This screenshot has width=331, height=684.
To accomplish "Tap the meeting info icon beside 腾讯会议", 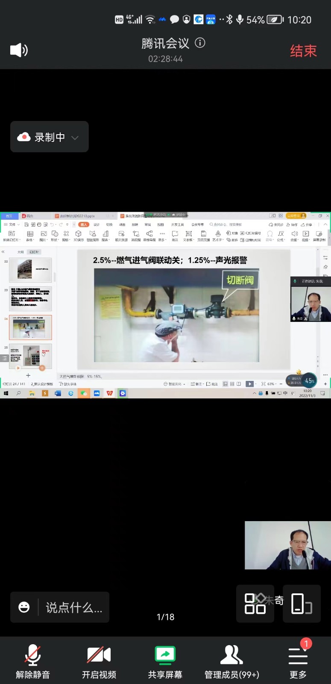I will (200, 43).
